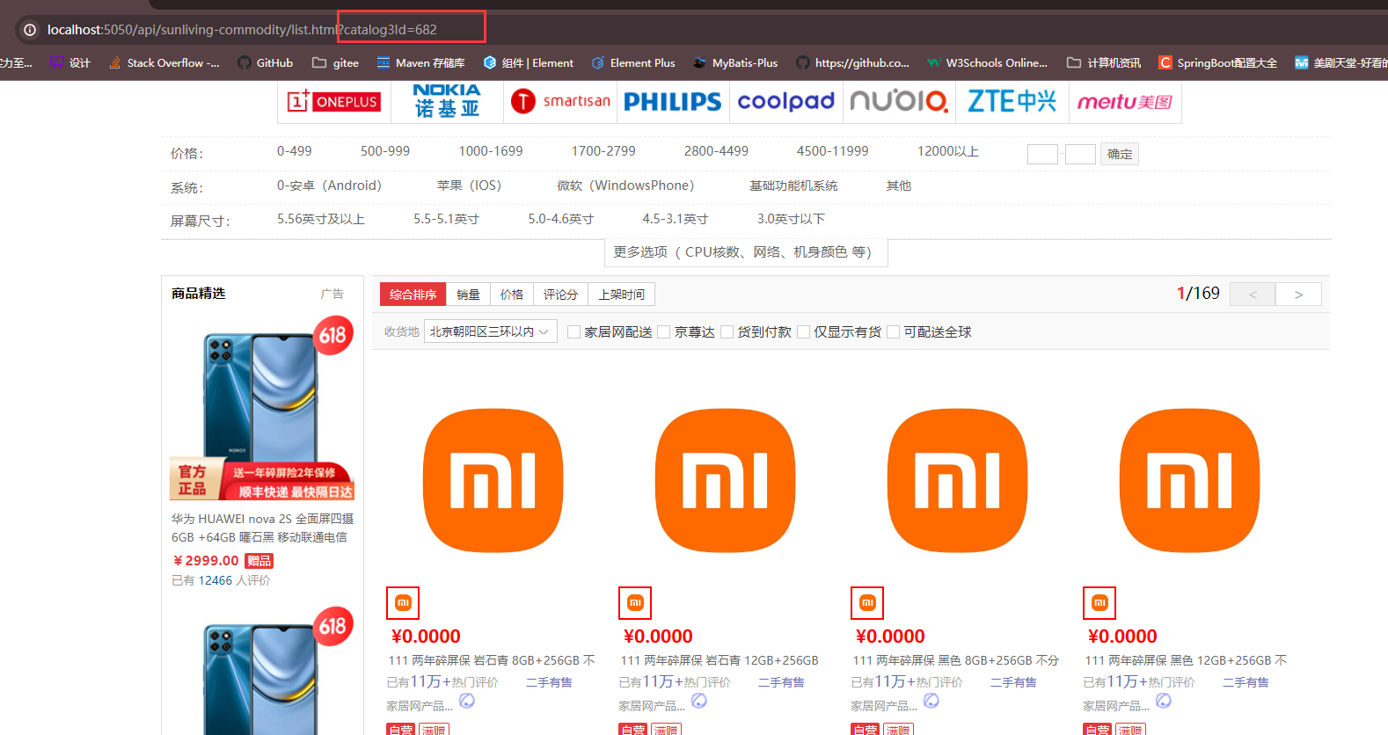Screen dimensions: 1388x735
Task: Open the Maven 存储库 bookmark
Action: coord(420,62)
